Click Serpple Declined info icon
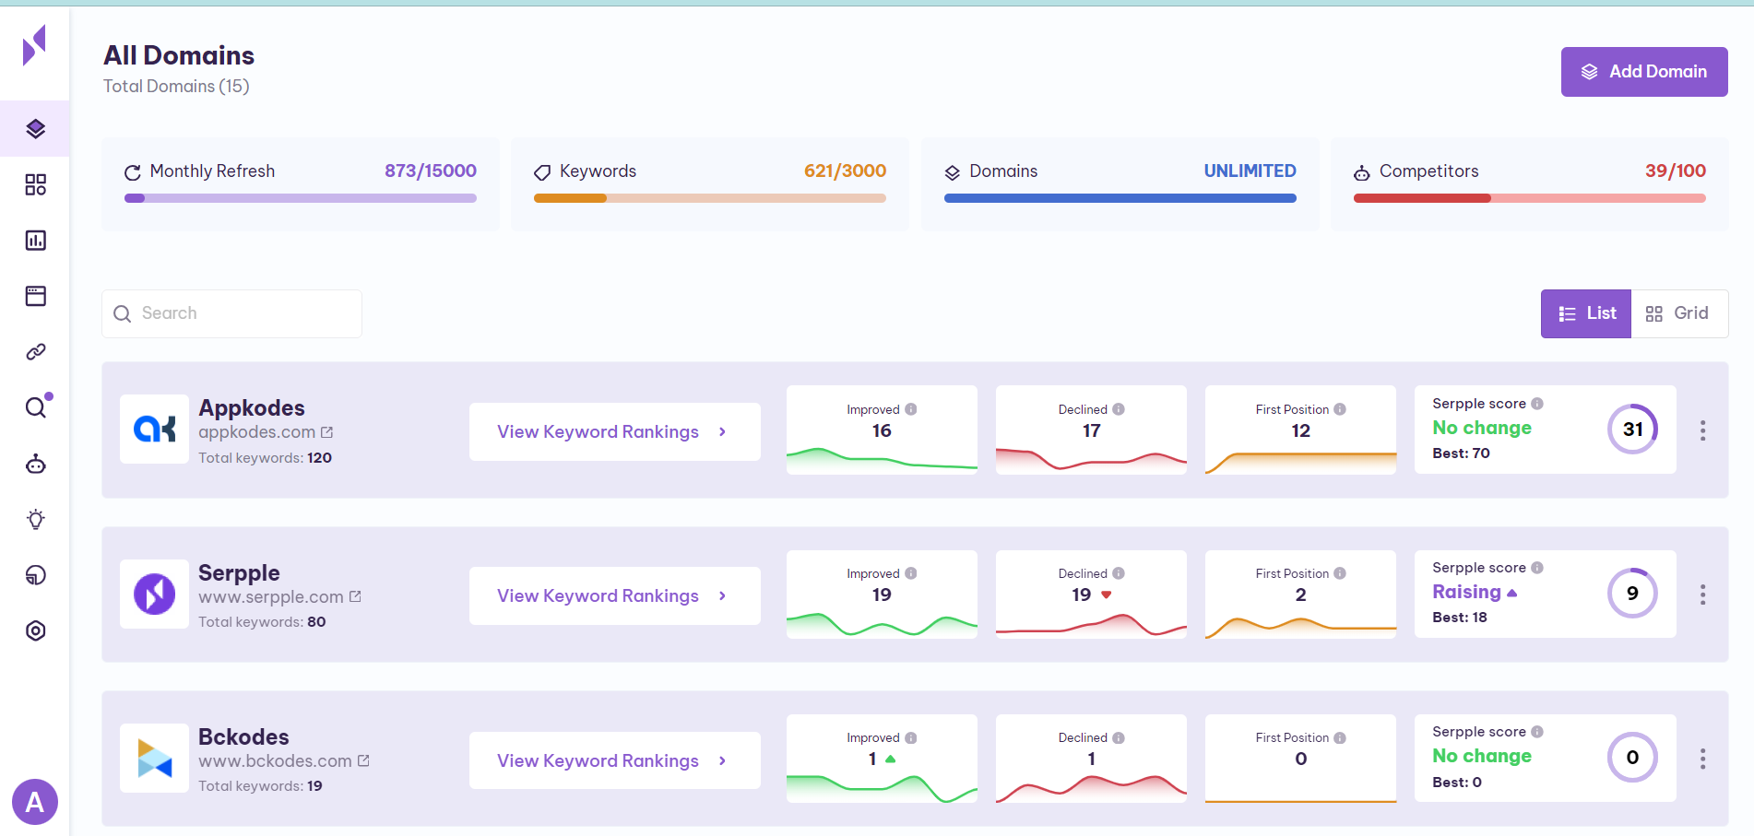 pos(1118,573)
